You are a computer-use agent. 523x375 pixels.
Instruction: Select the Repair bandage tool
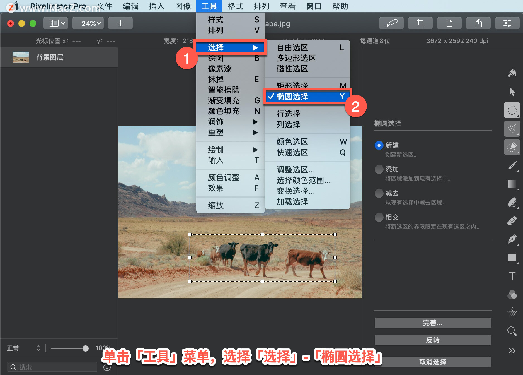(x=512, y=221)
